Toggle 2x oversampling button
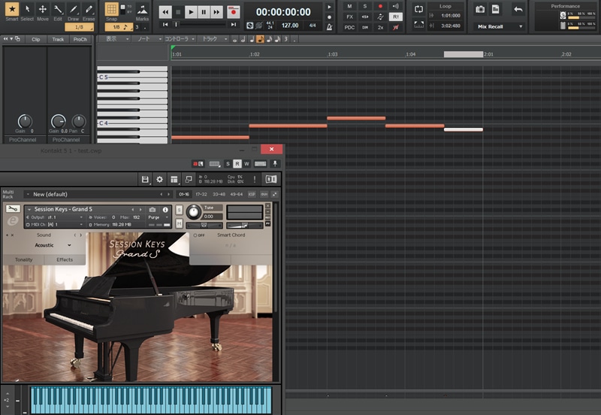Viewport: 601px width, 415px height. coord(380,27)
